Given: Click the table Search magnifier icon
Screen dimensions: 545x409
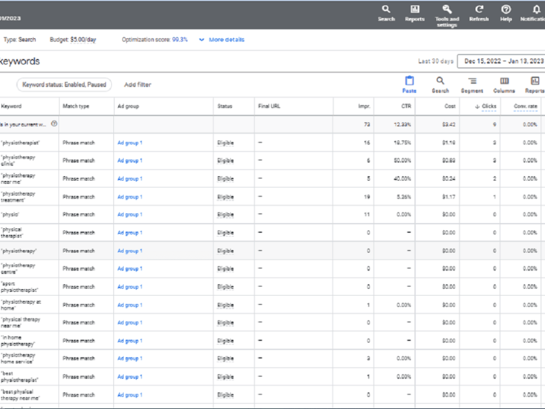Looking at the screenshot, I should (440, 81).
